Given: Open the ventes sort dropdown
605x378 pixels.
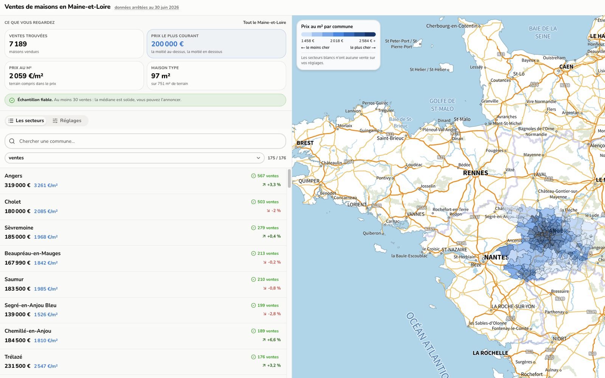Looking at the screenshot, I should coord(134,158).
